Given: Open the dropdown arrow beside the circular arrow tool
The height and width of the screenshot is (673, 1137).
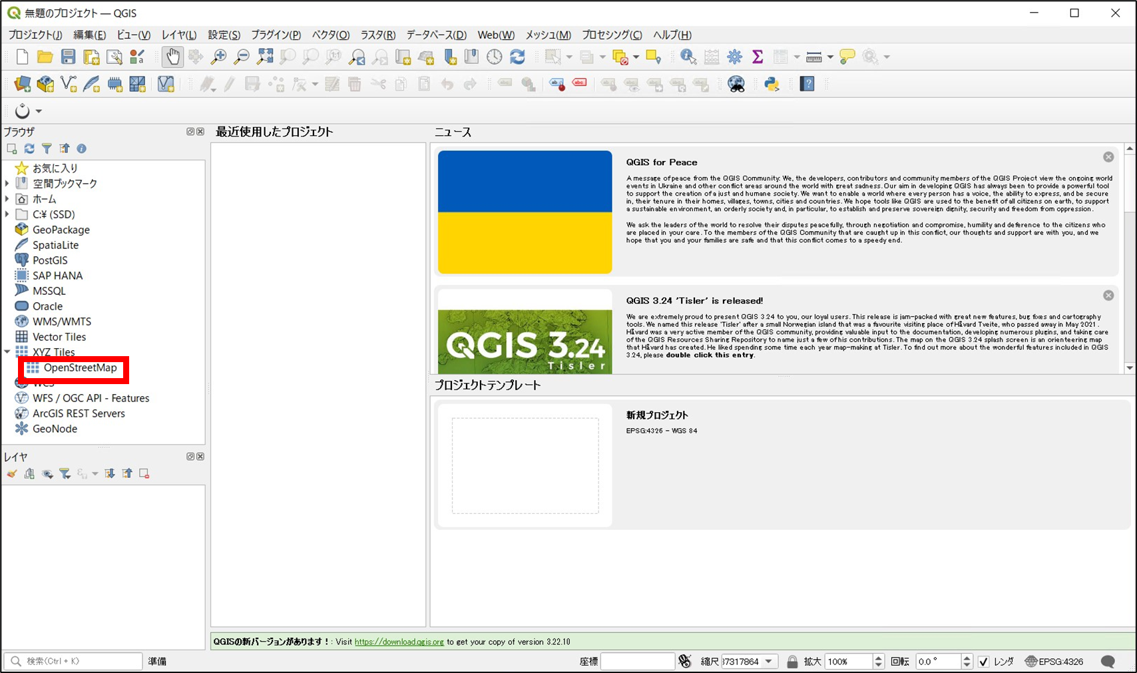Looking at the screenshot, I should coord(39,111).
